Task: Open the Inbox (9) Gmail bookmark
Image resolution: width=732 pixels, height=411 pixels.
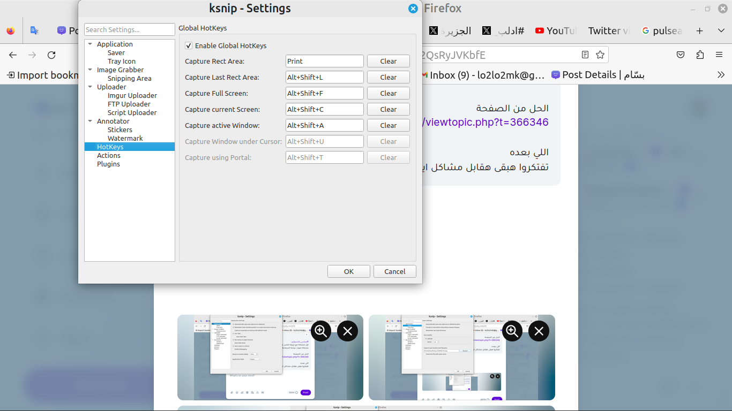Action: (x=483, y=75)
